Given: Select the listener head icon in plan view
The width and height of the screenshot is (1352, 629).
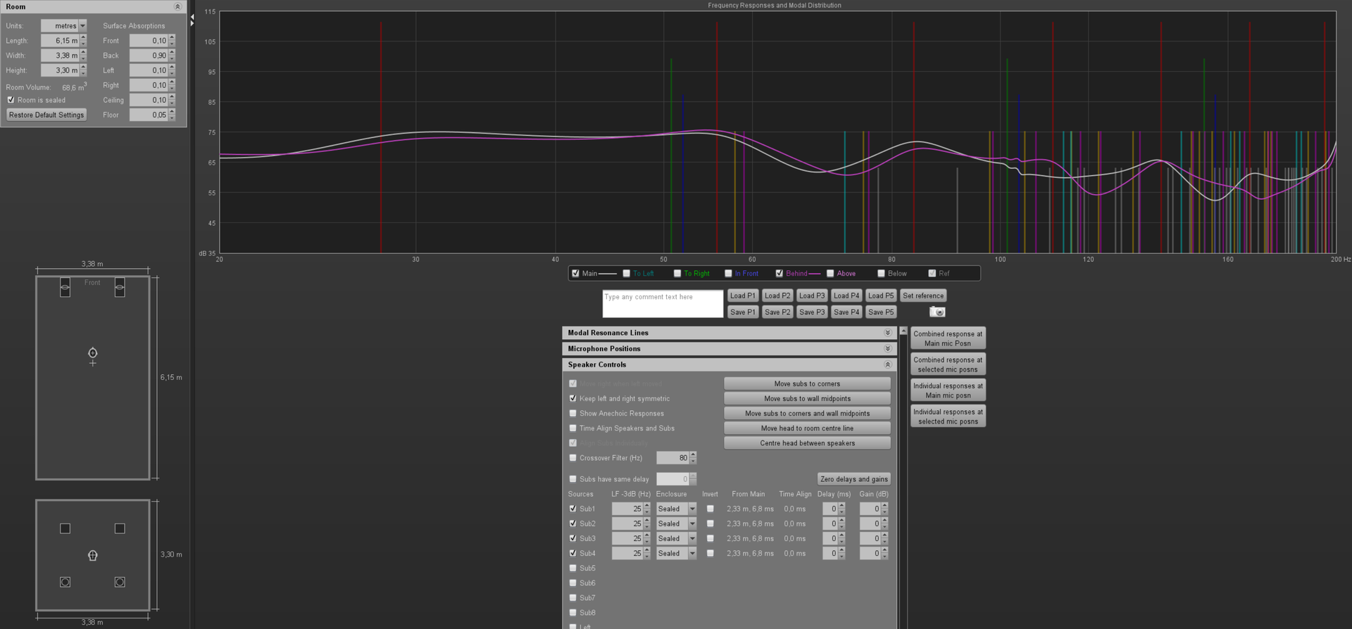Looking at the screenshot, I should click(92, 353).
